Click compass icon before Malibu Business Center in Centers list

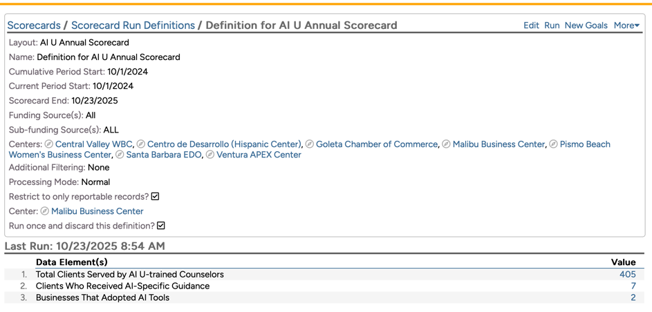pos(447,144)
